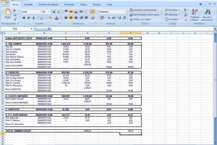Apply percent style
Viewport: 217px width, 145px height.
[109, 18]
